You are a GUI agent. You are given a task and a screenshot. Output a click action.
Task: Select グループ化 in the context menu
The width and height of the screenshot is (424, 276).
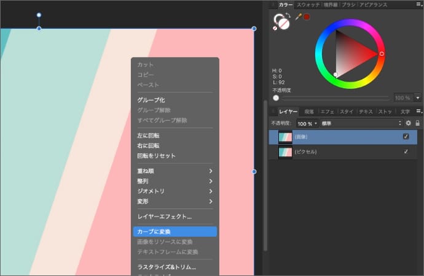click(175, 100)
